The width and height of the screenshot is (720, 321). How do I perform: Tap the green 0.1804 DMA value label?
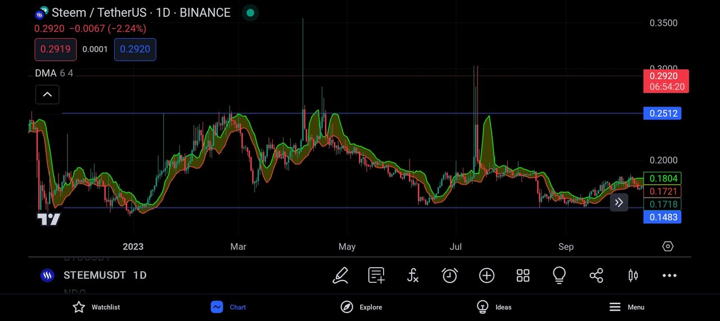(662, 178)
